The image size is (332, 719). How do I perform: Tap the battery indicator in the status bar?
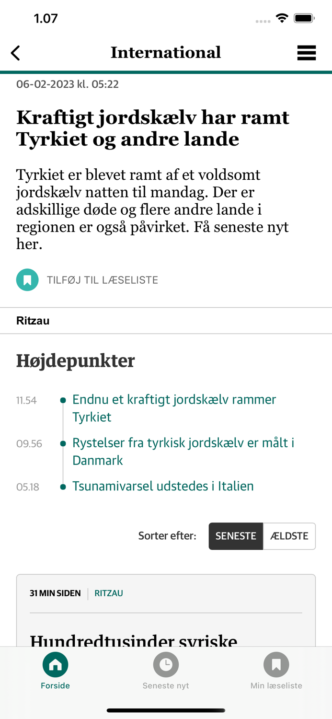pos(304,17)
